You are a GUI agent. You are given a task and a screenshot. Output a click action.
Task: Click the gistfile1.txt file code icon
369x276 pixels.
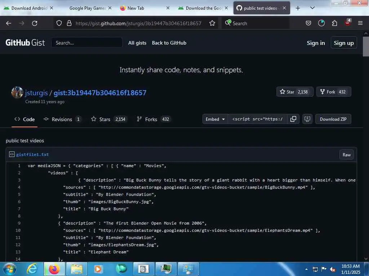click(12, 154)
